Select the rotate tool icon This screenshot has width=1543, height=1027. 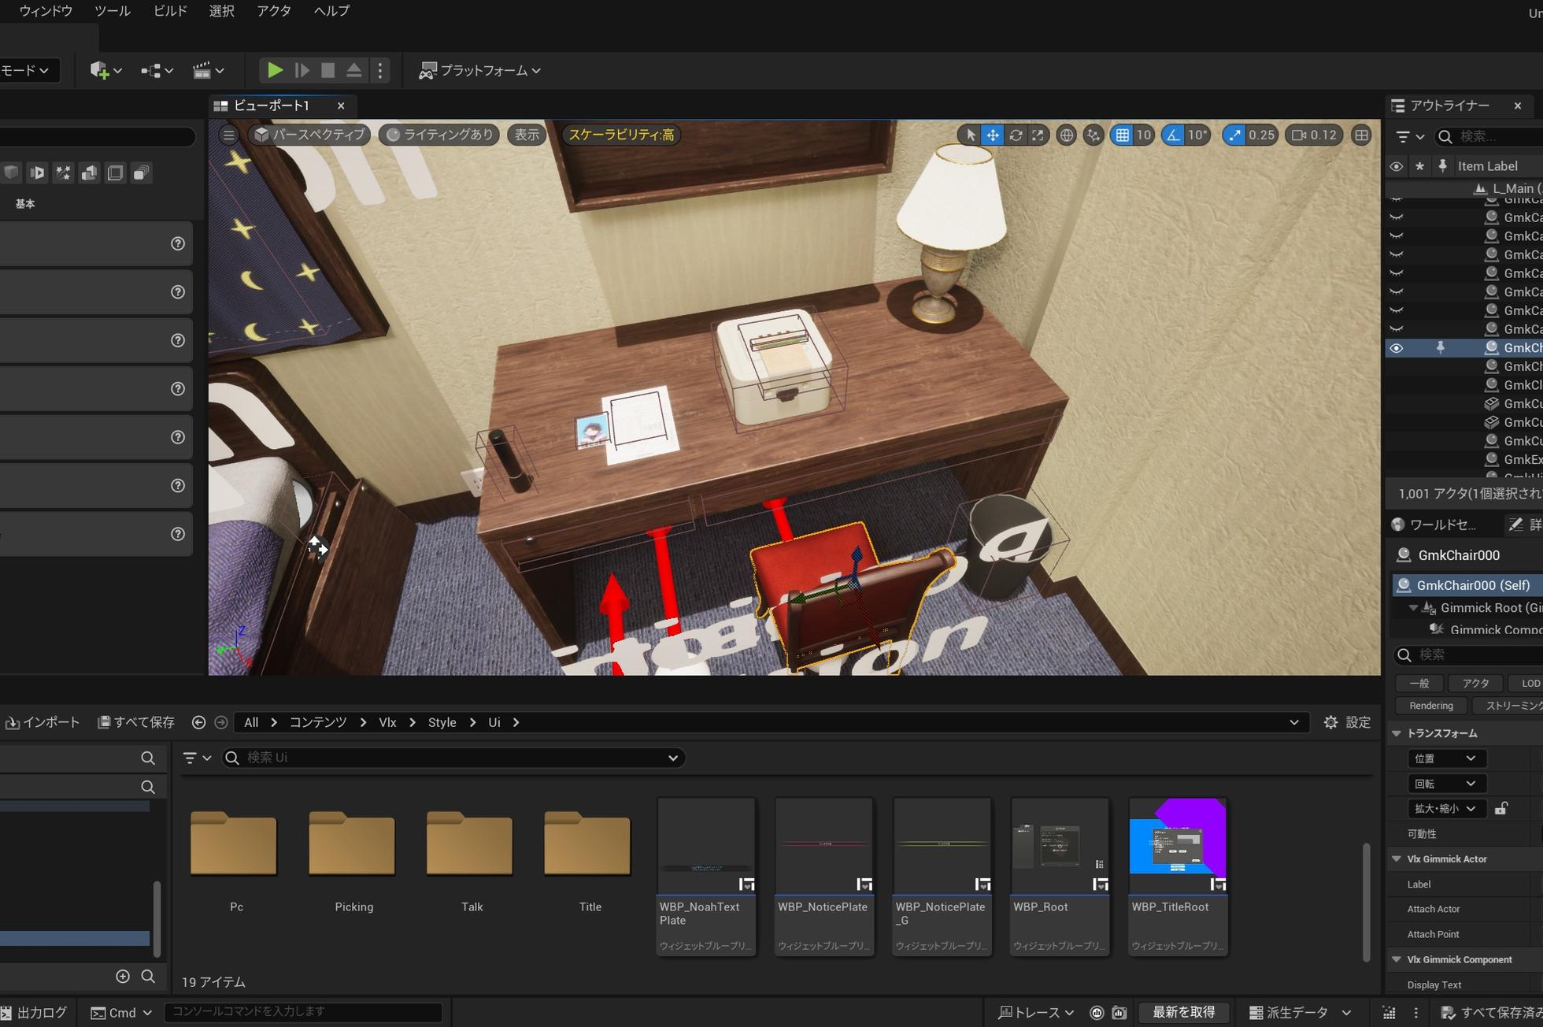[x=1016, y=135]
